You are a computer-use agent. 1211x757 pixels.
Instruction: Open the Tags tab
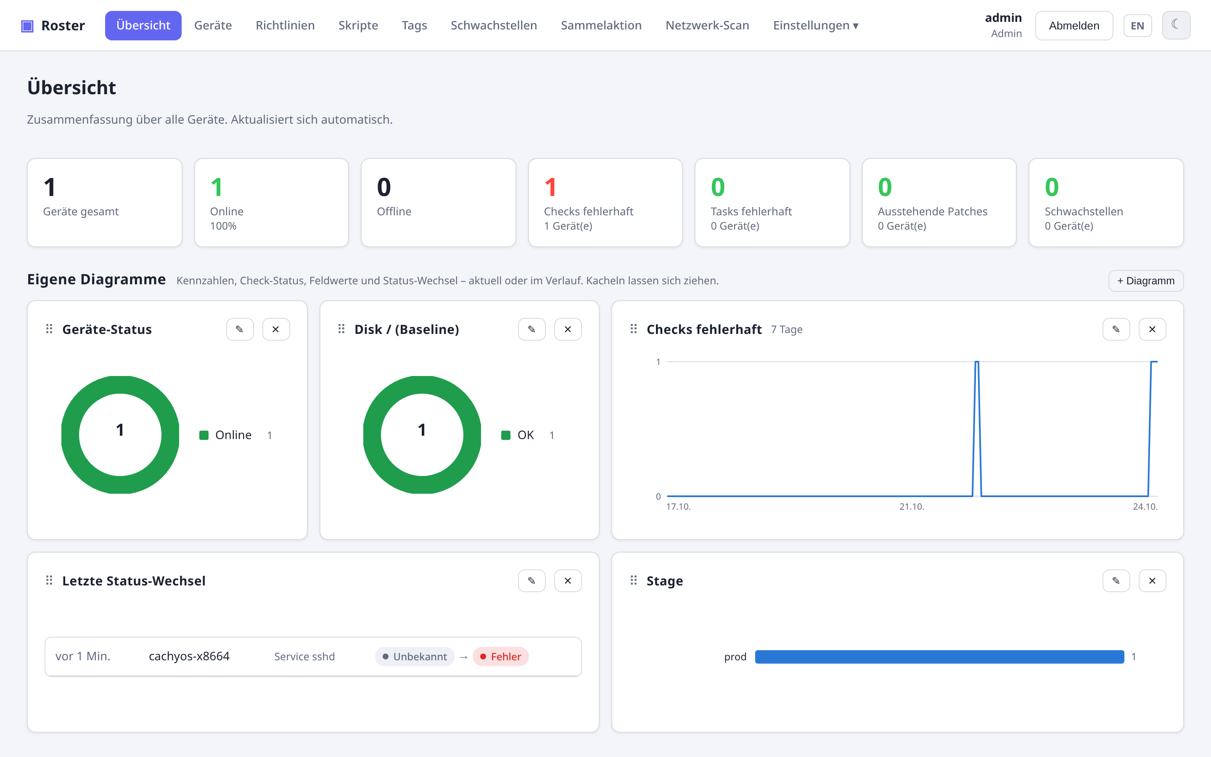coord(414,26)
